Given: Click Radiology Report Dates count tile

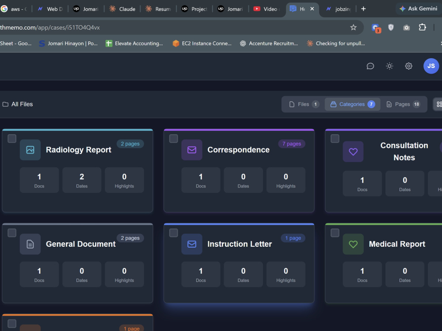Looking at the screenshot, I should (82, 180).
